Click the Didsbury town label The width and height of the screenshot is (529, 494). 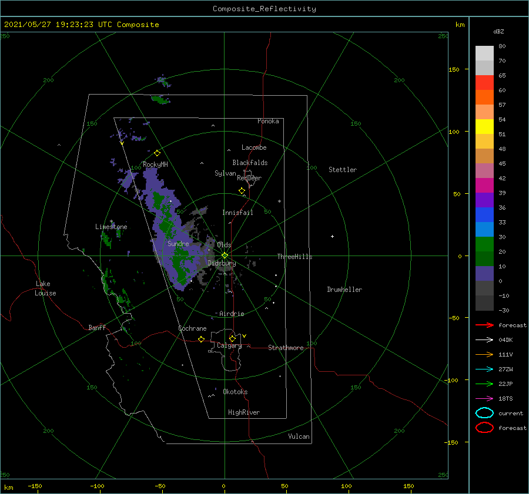tap(222, 263)
